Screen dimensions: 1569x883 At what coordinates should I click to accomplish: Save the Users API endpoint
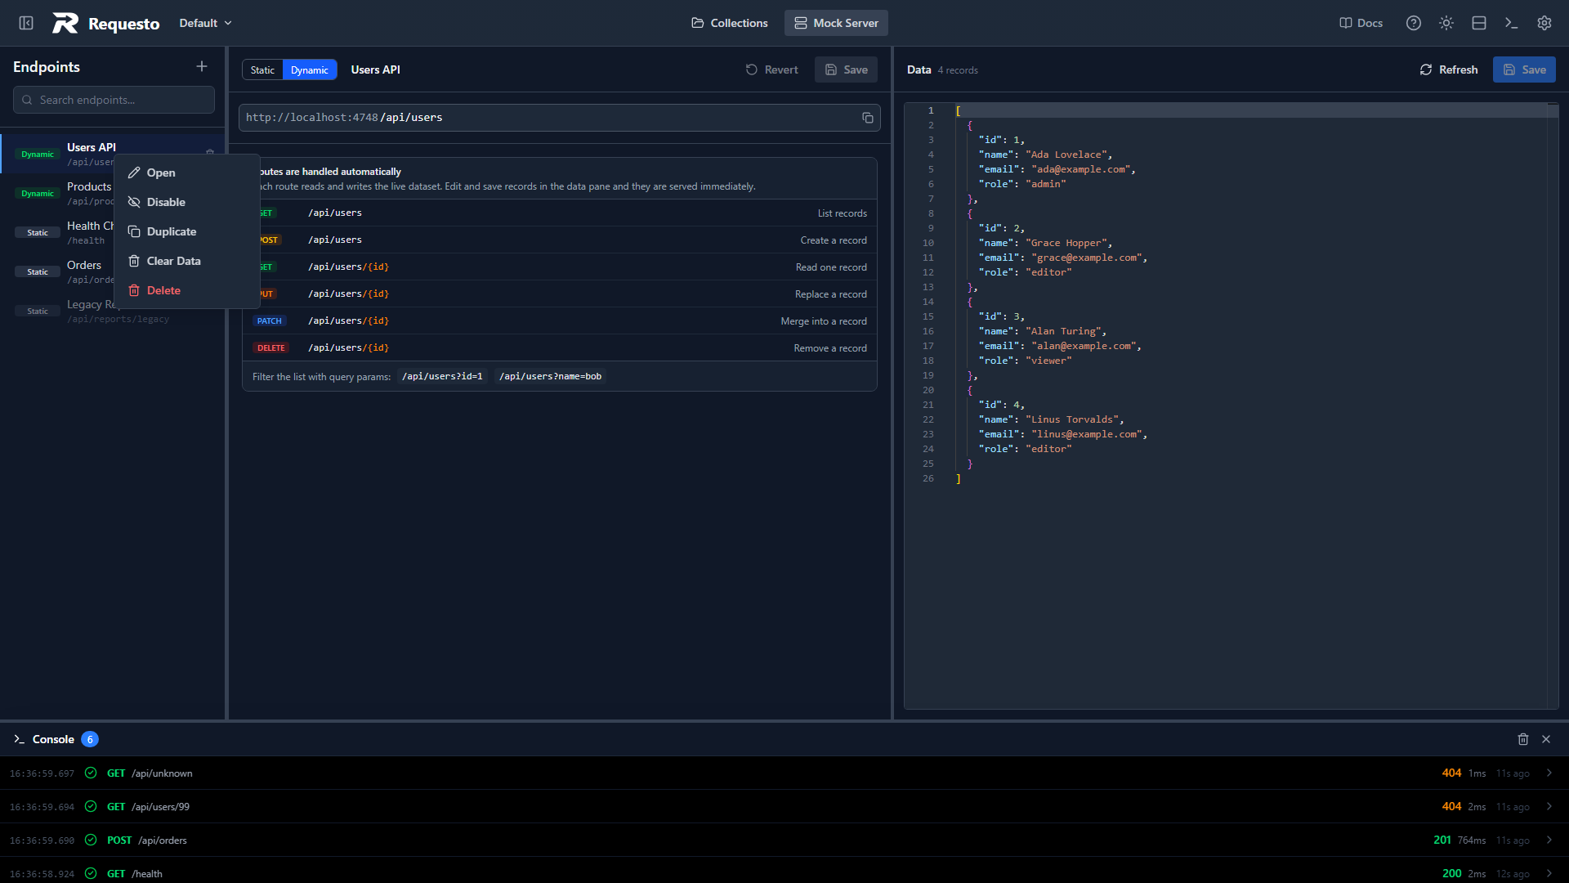tap(846, 69)
